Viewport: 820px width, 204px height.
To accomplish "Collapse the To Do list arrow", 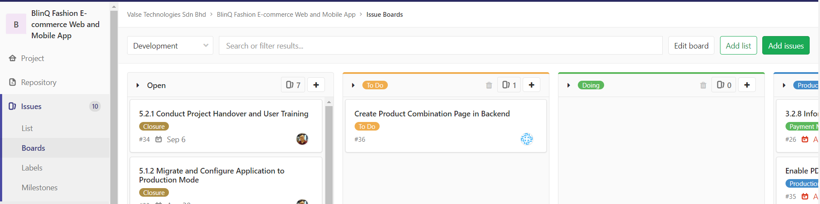I will tap(353, 85).
